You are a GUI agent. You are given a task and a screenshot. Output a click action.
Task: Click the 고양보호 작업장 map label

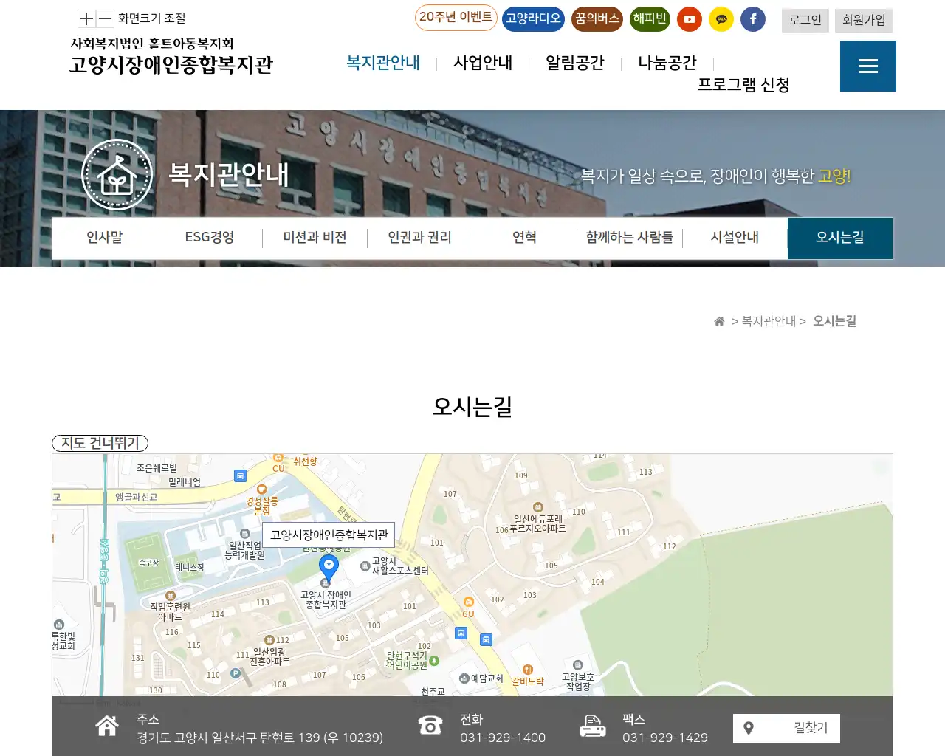tap(578, 681)
